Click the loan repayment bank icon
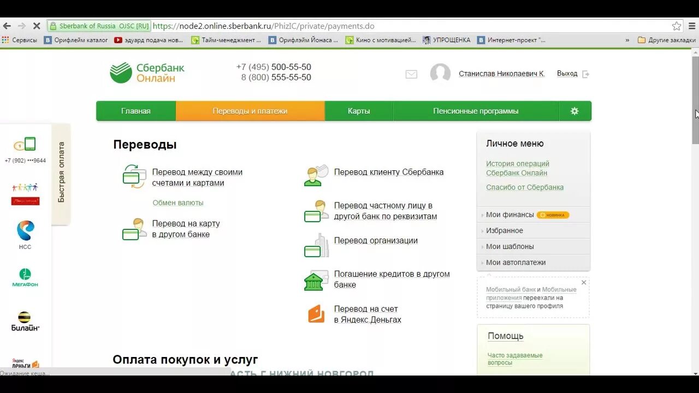 (316, 280)
